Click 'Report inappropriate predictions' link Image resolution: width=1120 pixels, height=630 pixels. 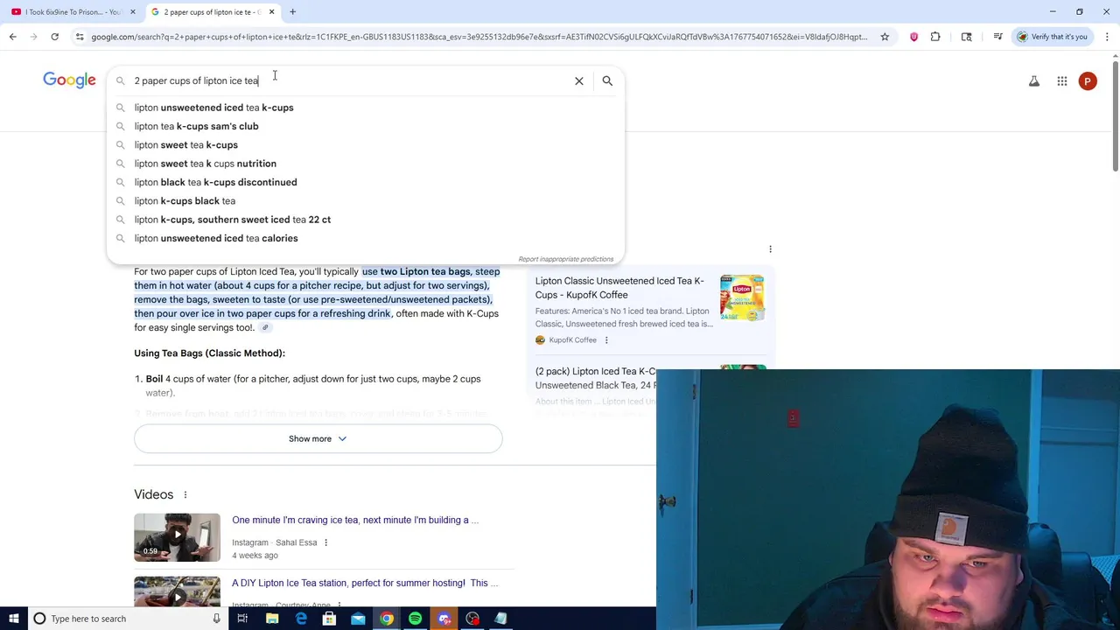(565, 259)
